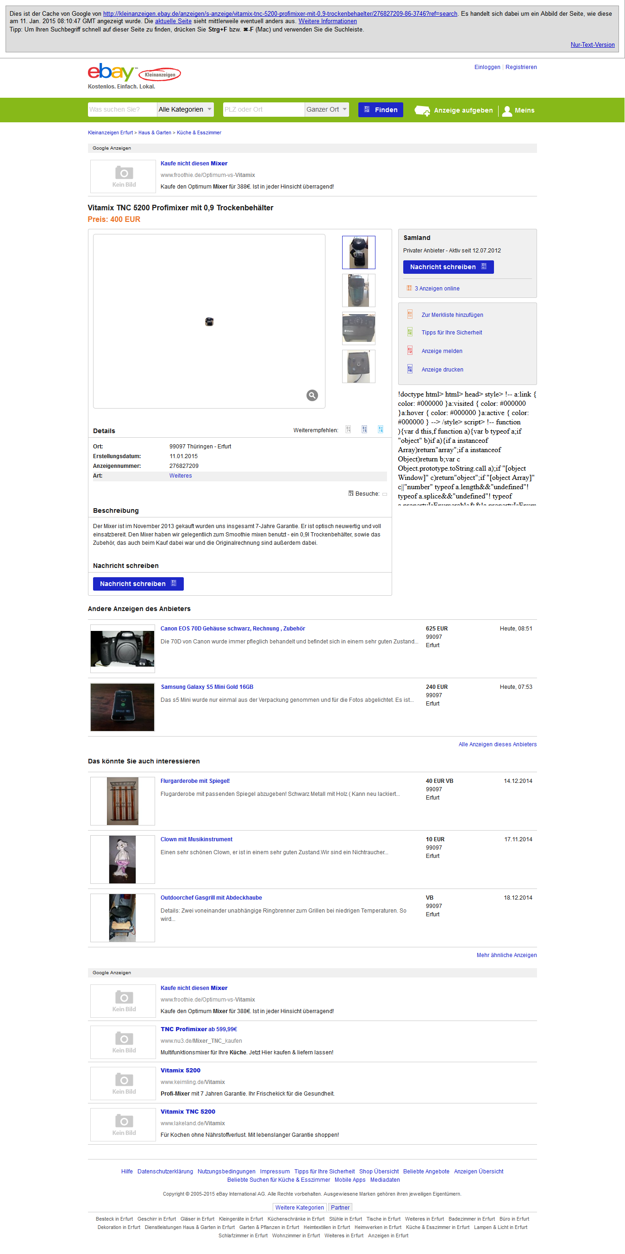Open Samsung Galaxy S5 Mini Gold title

[x=207, y=687]
